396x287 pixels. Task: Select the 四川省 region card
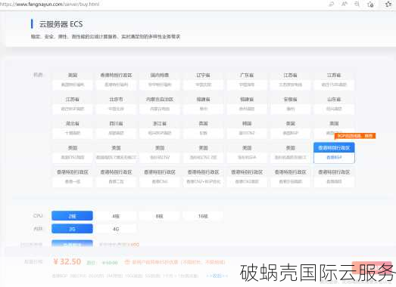pyautogui.click(x=116, y=128)
